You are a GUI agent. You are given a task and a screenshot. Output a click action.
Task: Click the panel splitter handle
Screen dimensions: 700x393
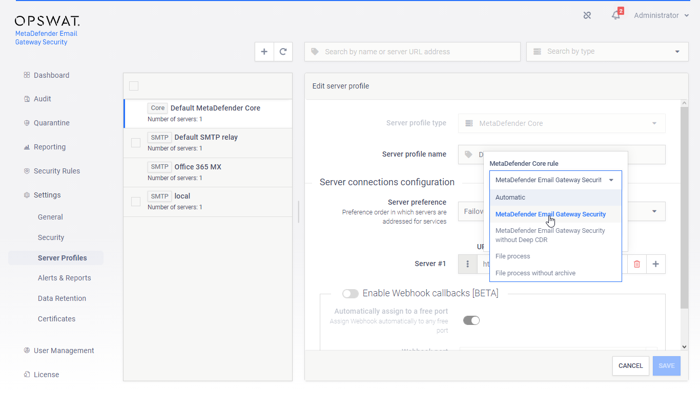298,211
